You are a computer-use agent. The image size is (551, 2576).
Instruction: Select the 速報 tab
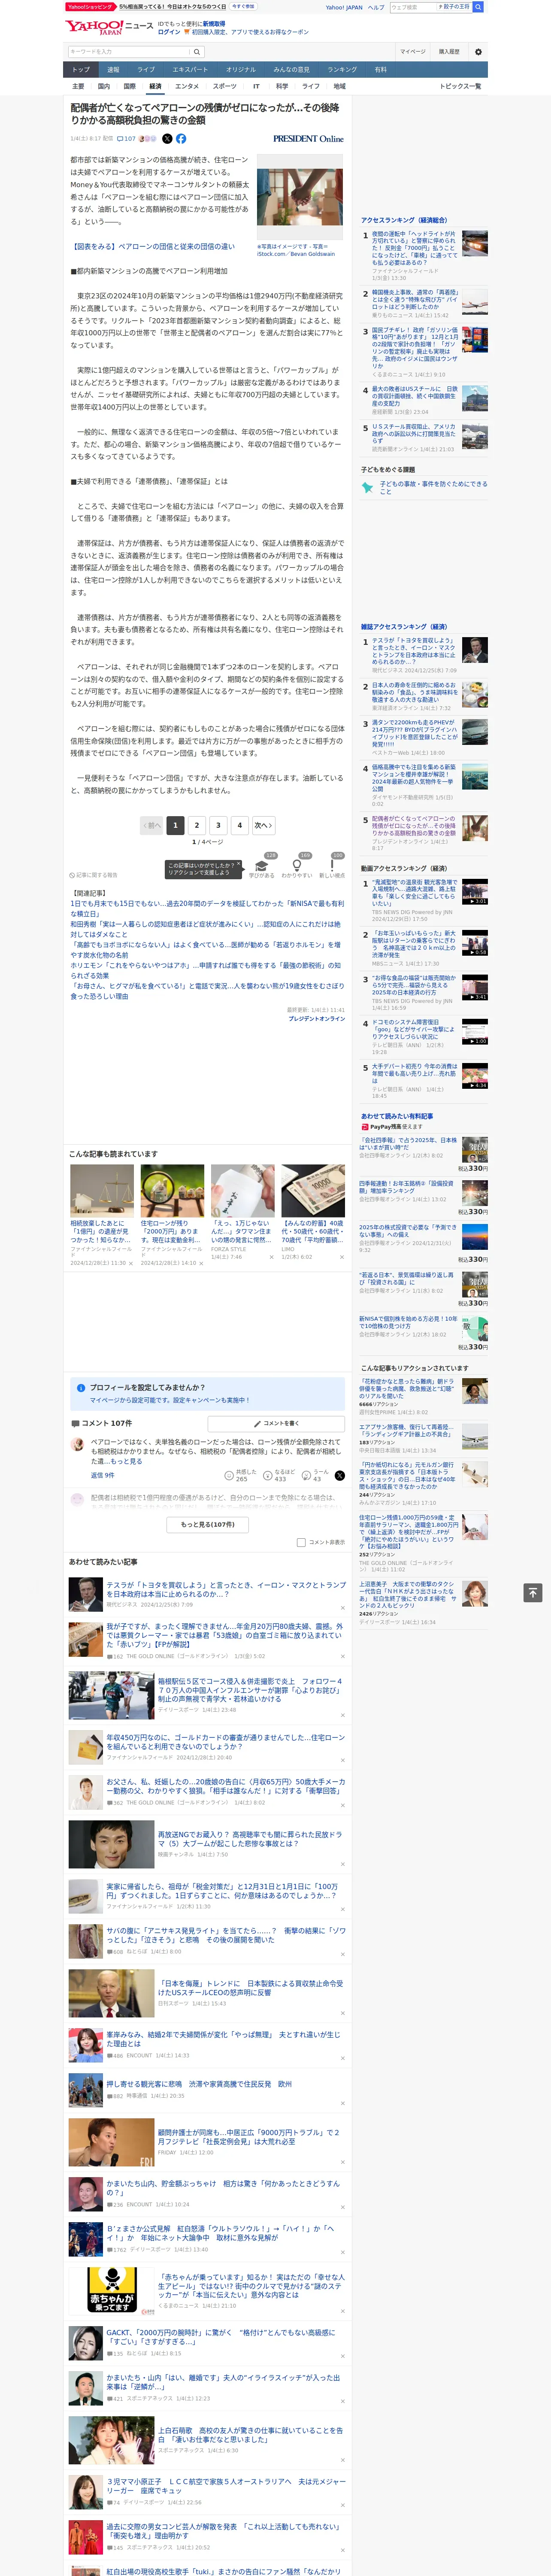tap(113, 70)
